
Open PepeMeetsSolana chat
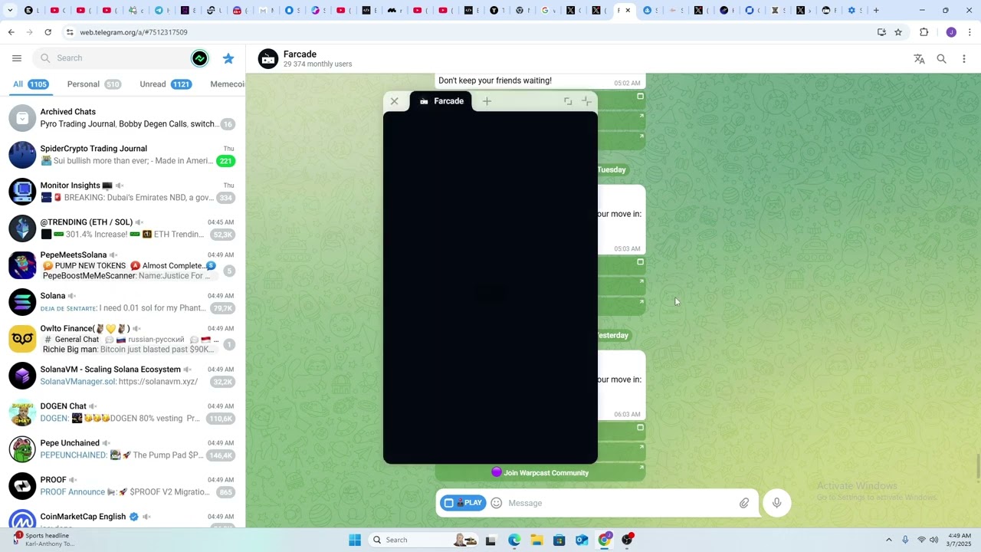[123, 265]
